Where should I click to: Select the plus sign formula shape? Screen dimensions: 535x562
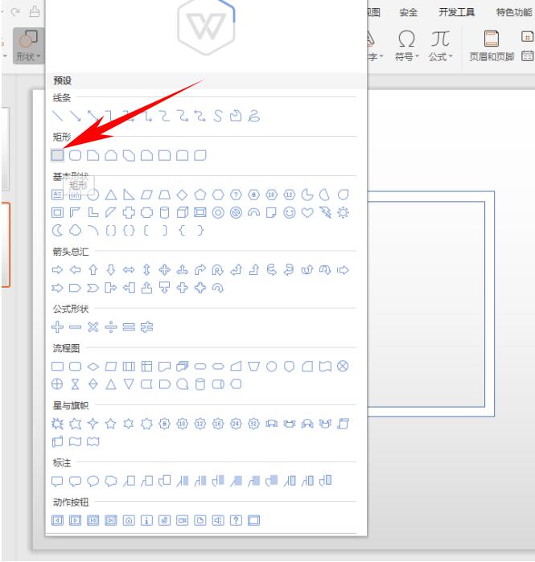[58, 327]
